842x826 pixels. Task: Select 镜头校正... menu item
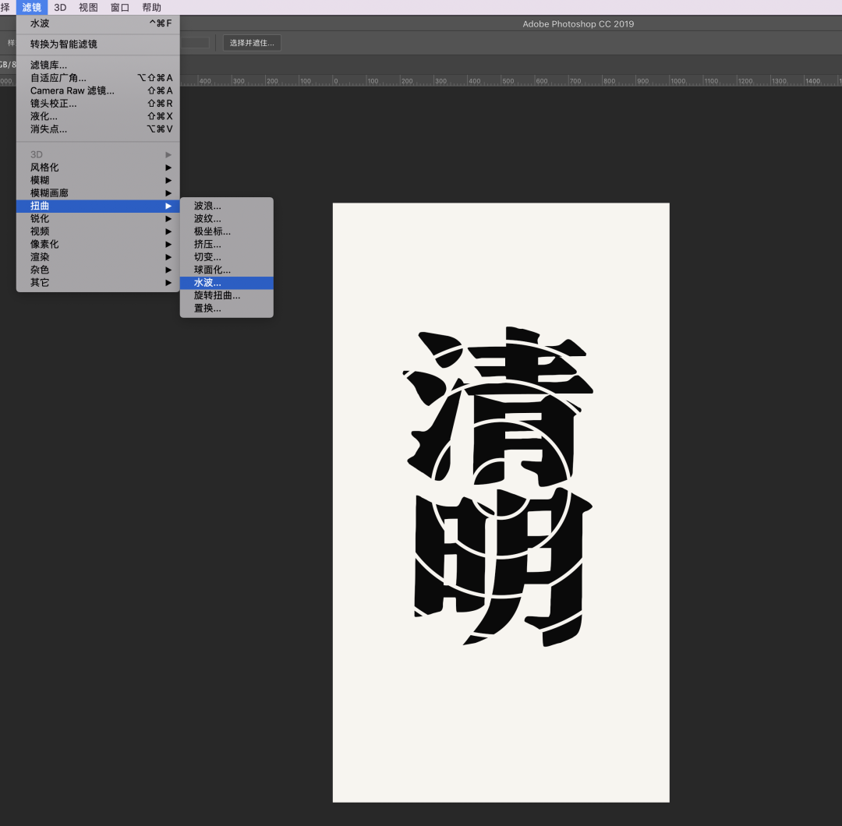click(53, 104)
